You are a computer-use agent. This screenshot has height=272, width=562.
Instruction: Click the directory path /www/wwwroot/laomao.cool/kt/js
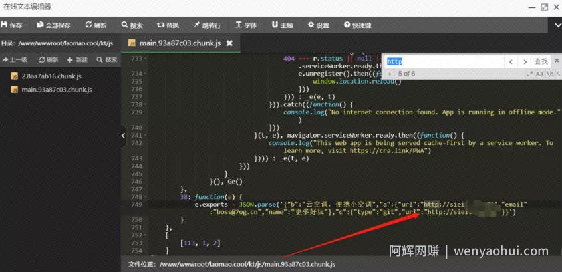66,43
